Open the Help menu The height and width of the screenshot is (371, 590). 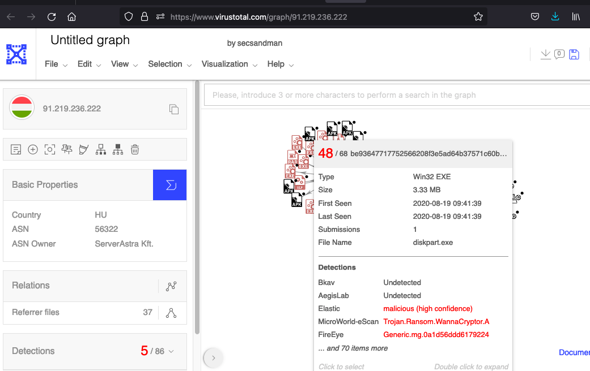pos(280,64)
